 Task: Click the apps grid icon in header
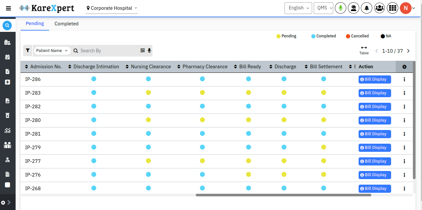392,8
